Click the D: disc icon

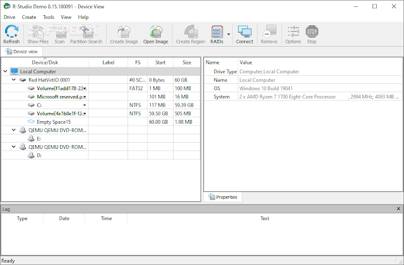click(x=31, y=155)
